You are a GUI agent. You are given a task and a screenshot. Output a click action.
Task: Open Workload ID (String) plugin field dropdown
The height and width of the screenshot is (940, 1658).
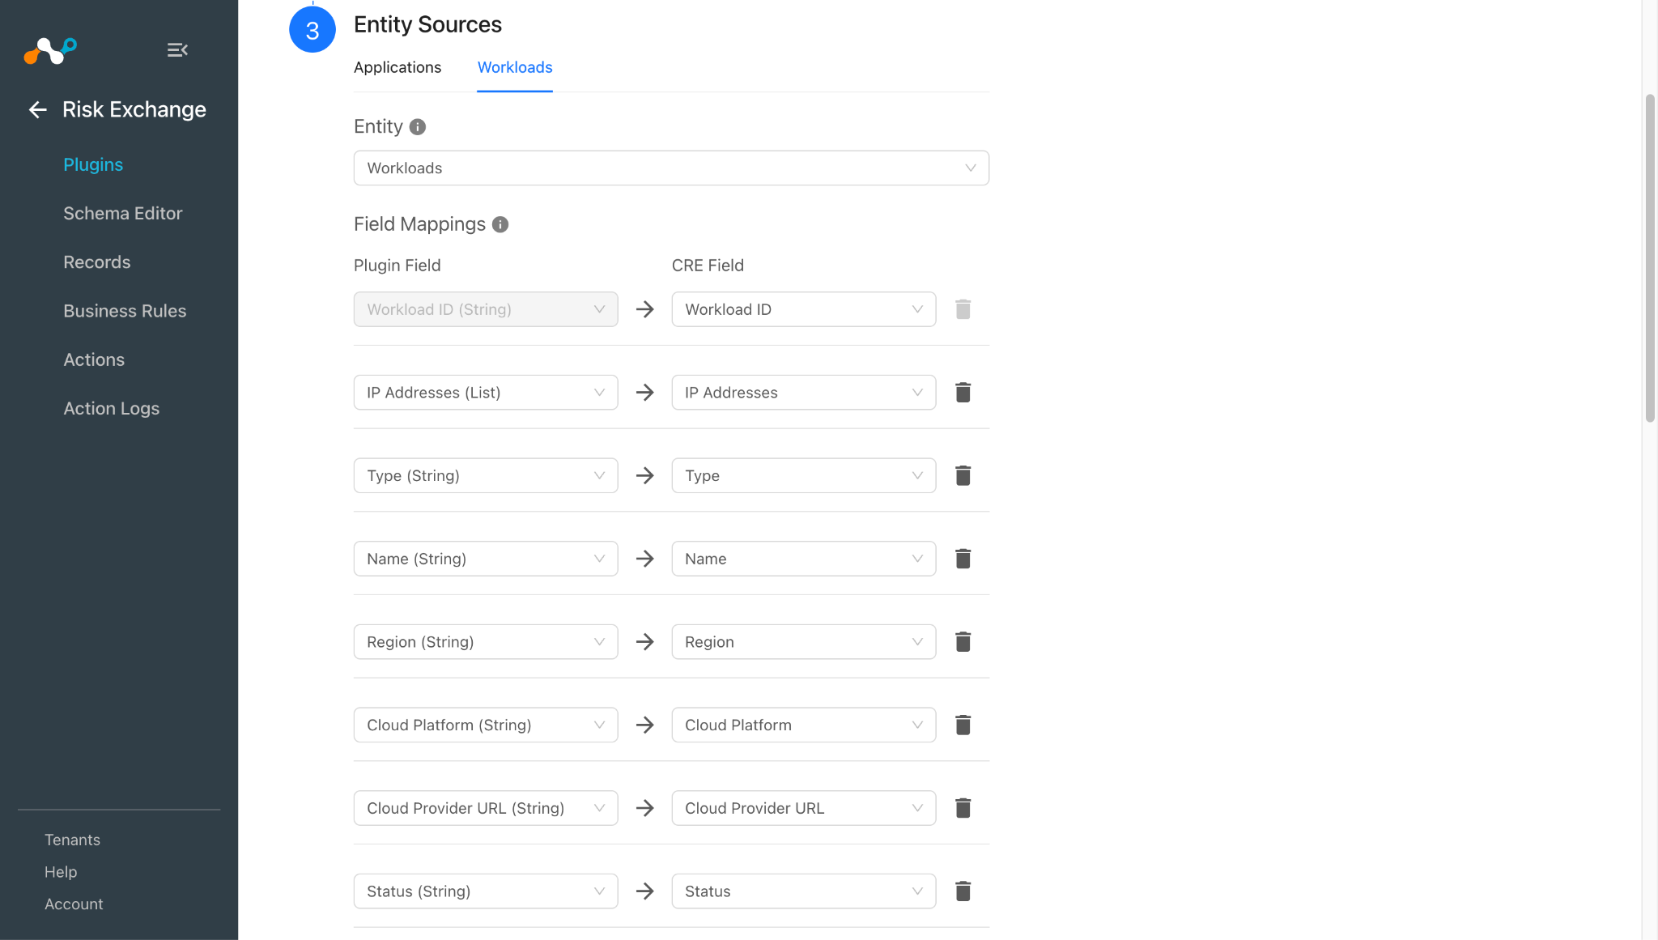pyautogui.click(x=486, y=309)
